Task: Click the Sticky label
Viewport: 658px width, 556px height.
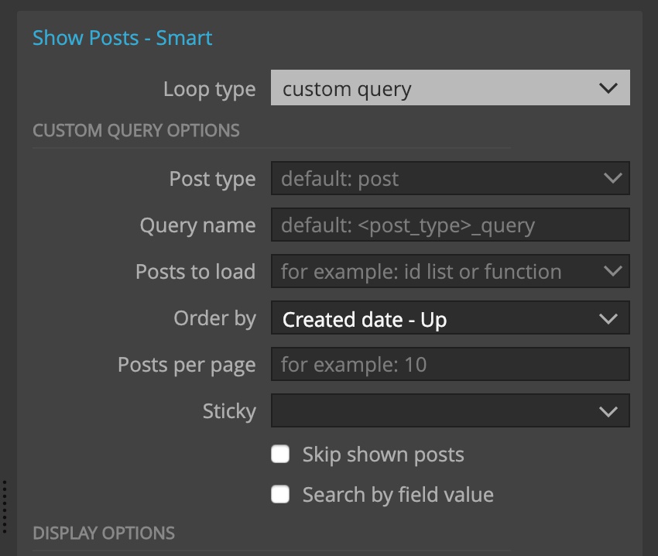Action: tap(229, 411)
